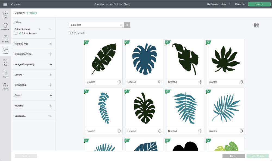The height and width of the screenshot is (161, 272).
Task: Click the Remove button
Action: point(26,156)
